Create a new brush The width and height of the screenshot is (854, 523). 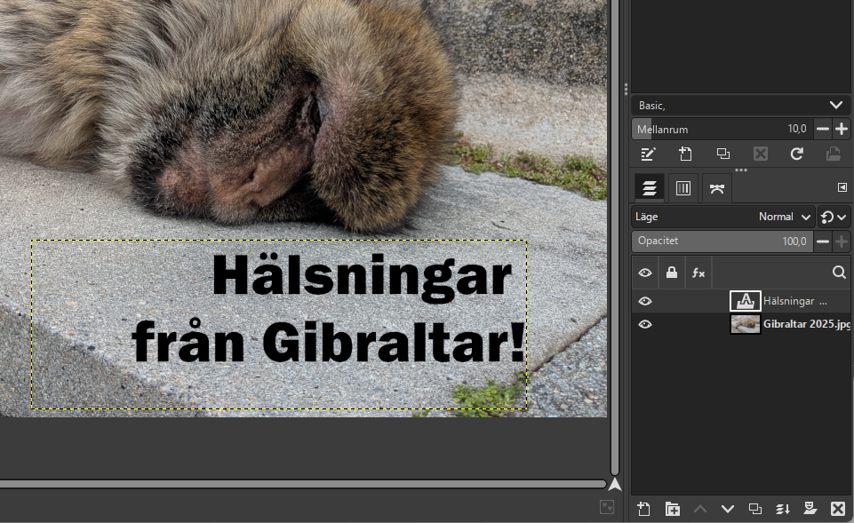coord(685,154)
